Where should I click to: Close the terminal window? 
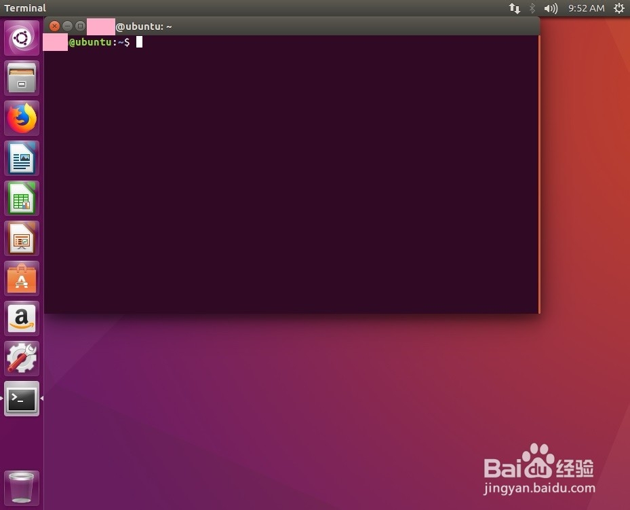coord(54,26)
